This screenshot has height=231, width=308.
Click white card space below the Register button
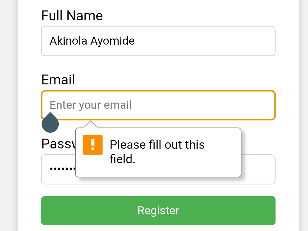point(158,228)
